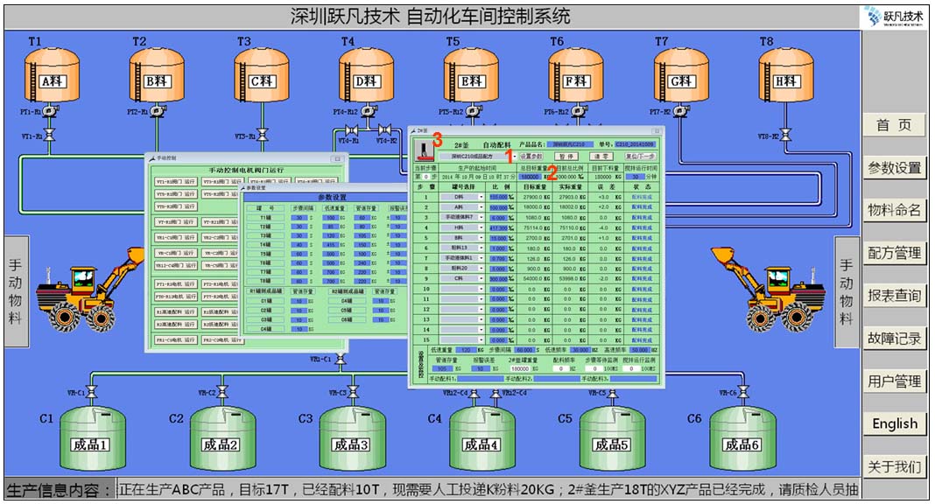This screenshot has height=504, width=935.
Task: Edit 低速重量 120 KG field
Action: click(x=467, y=350)
